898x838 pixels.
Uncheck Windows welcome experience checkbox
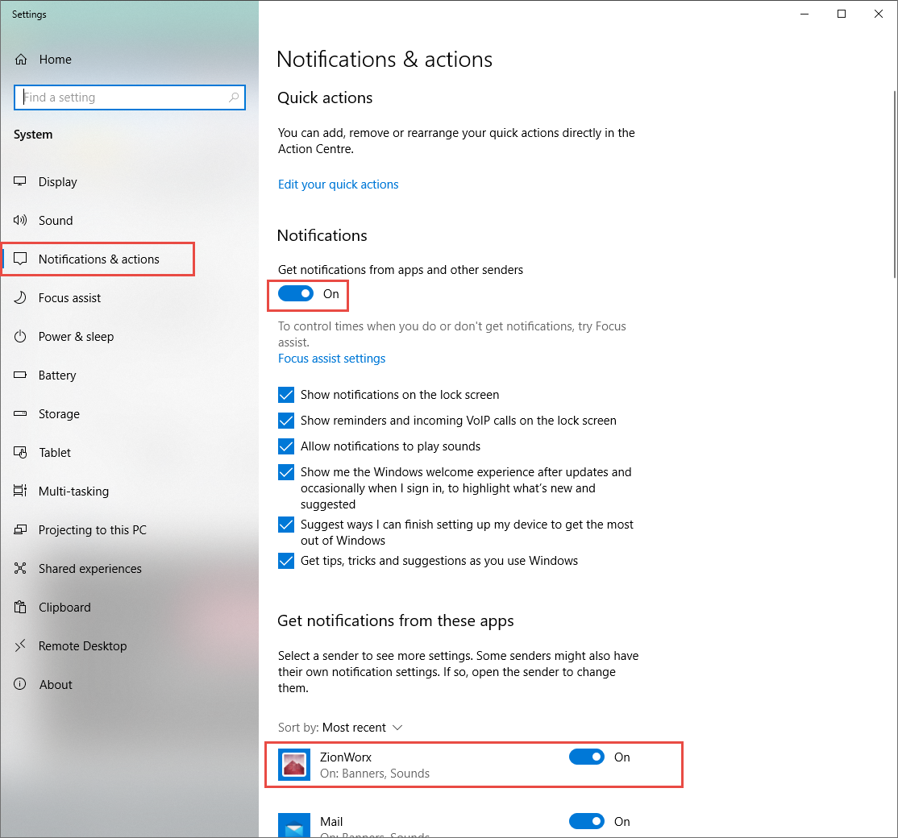[x=286, y=472]
